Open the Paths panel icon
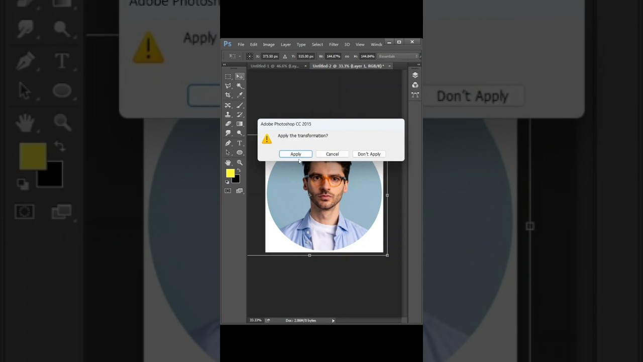The image size is (643, 362). [x=415, y=95]
